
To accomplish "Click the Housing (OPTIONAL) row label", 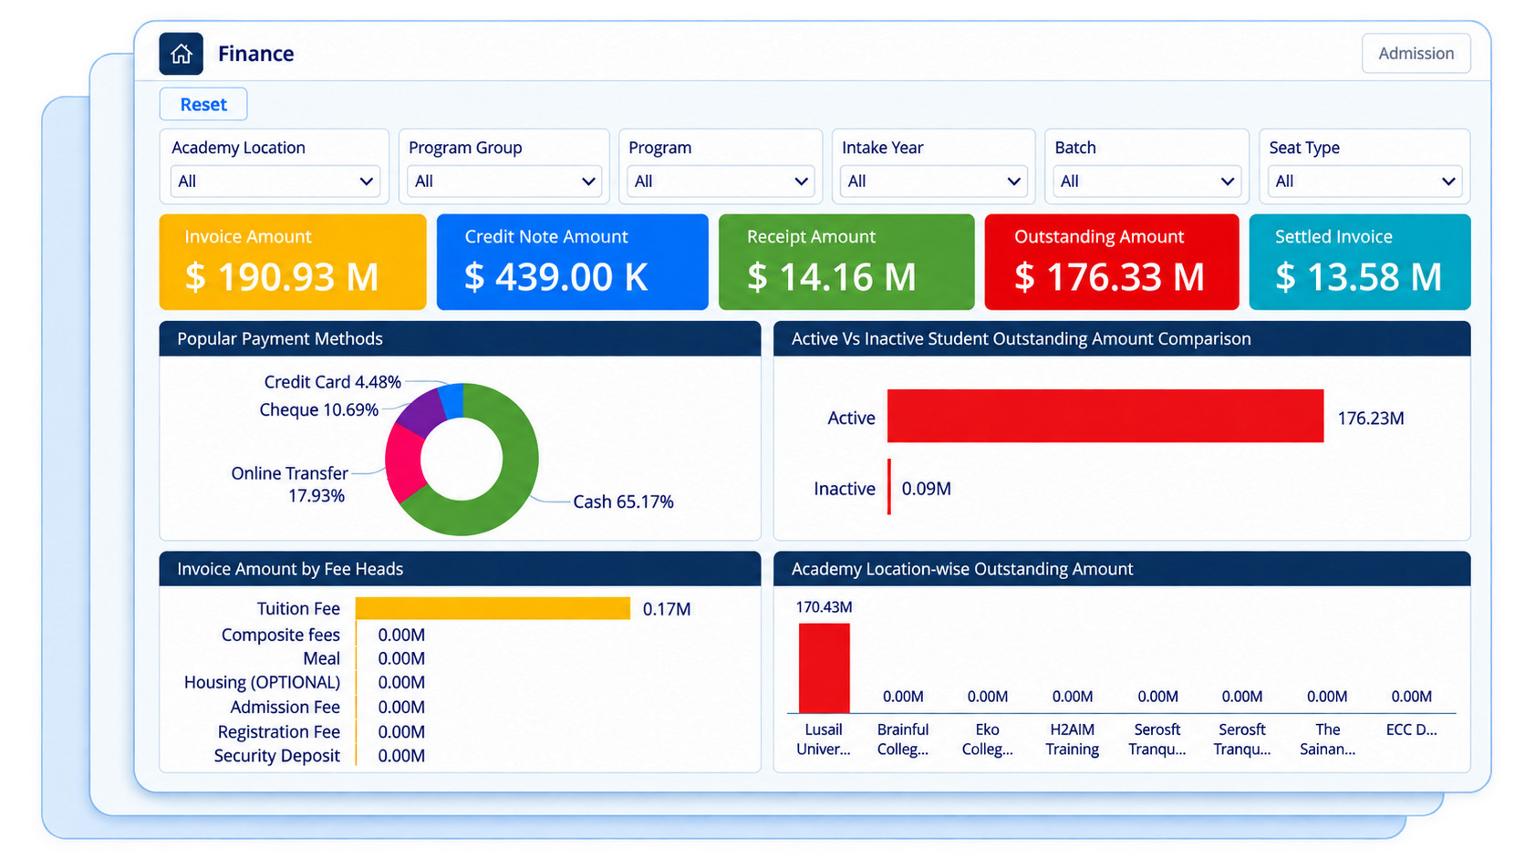I will coord(262,683).
